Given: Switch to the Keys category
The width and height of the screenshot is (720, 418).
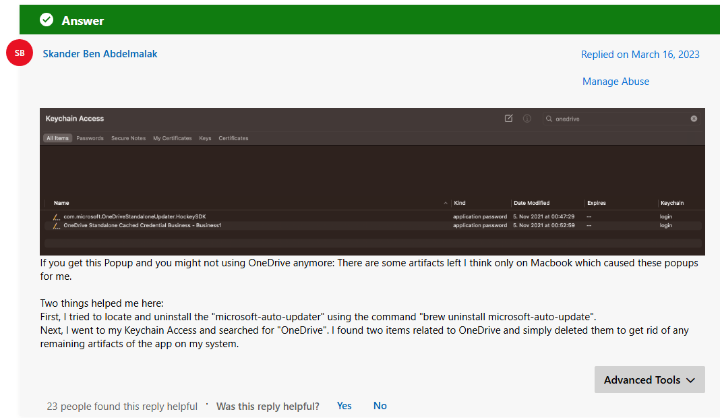Looking at the screenshot, I should click(x=205, y=138).
